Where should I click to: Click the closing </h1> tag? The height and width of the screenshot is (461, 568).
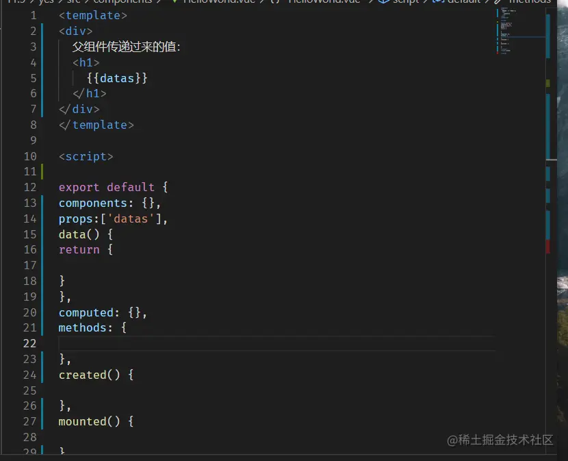[x=90, y=94]
